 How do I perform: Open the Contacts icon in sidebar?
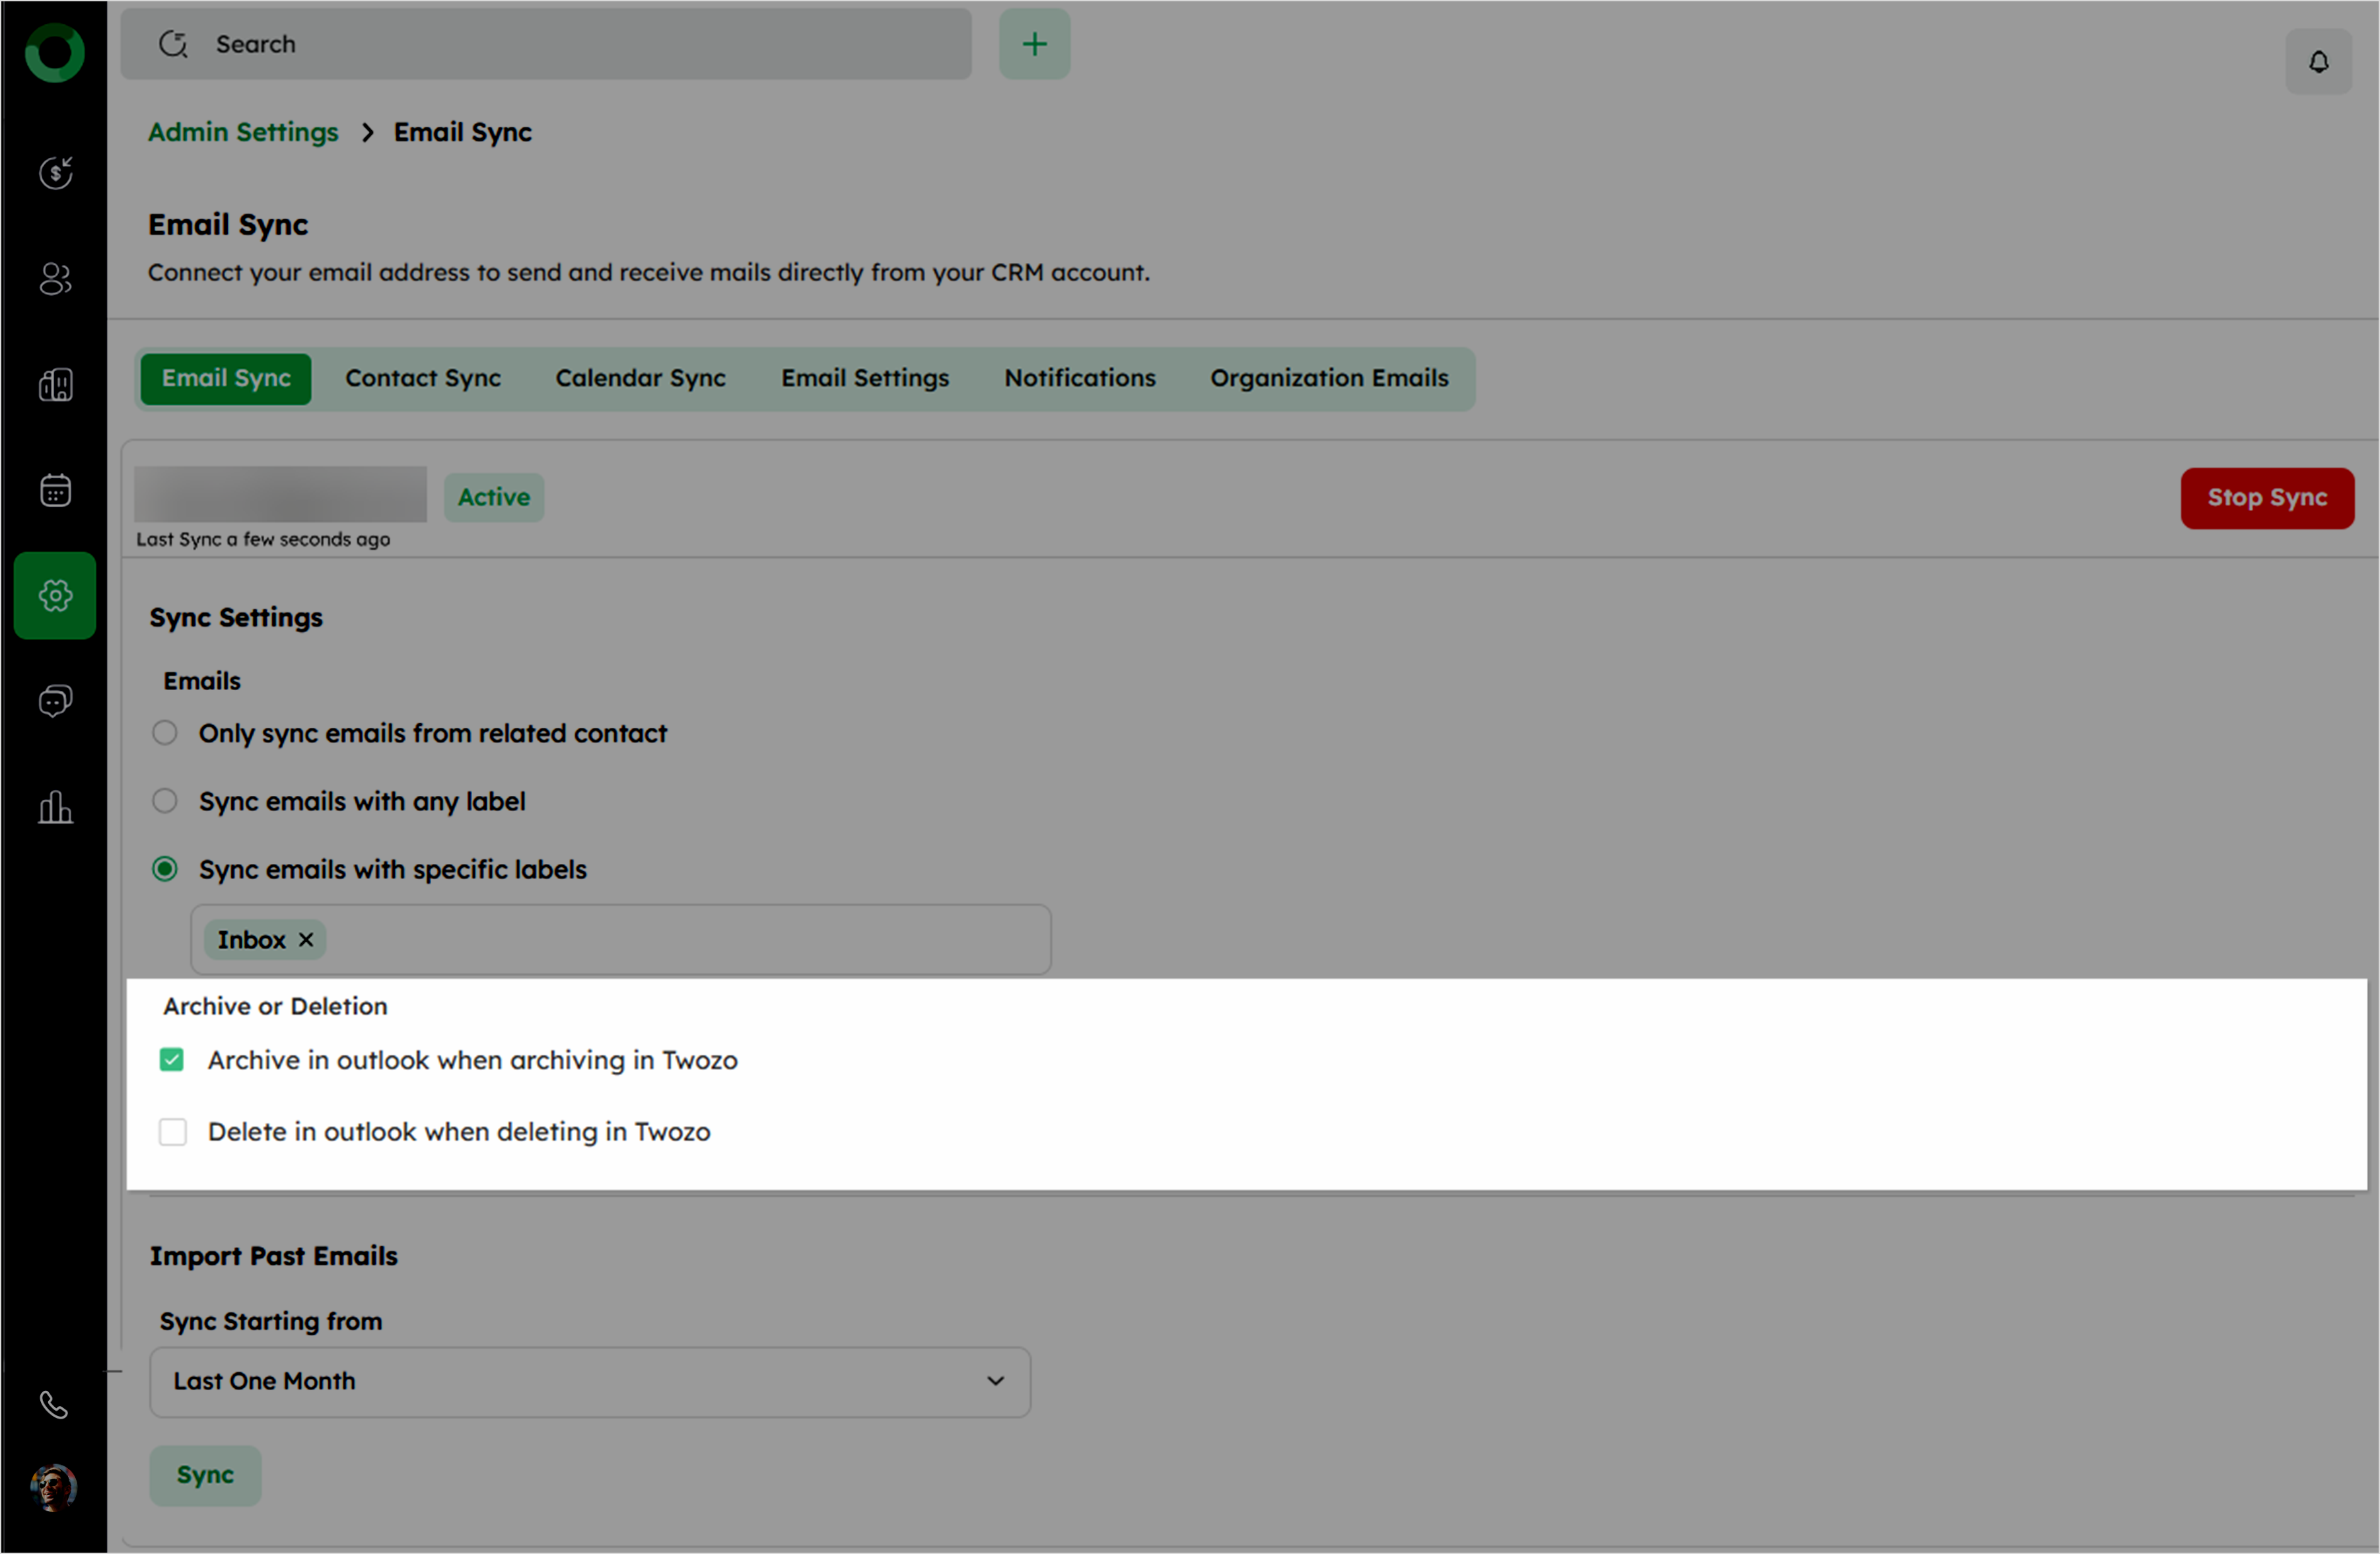55,279
